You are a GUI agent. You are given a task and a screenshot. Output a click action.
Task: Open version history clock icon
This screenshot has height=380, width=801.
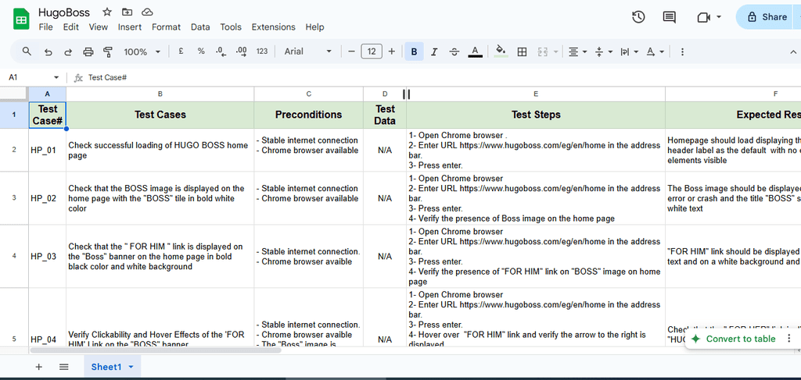pyautogui.click(x=638, y=17)
